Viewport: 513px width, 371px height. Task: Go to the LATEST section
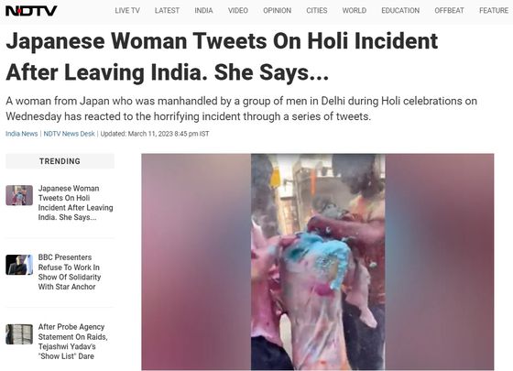click(167, 10)
